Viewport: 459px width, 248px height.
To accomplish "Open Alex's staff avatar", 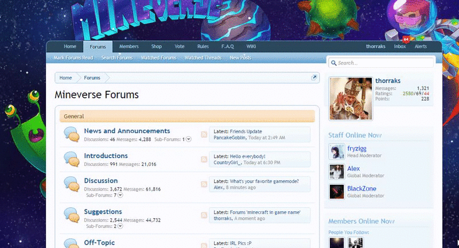I will coord(337,172).
